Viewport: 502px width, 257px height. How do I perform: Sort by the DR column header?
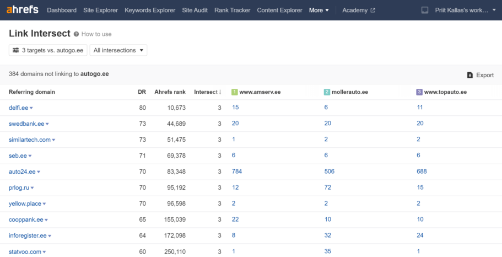[x=142, y=92]
